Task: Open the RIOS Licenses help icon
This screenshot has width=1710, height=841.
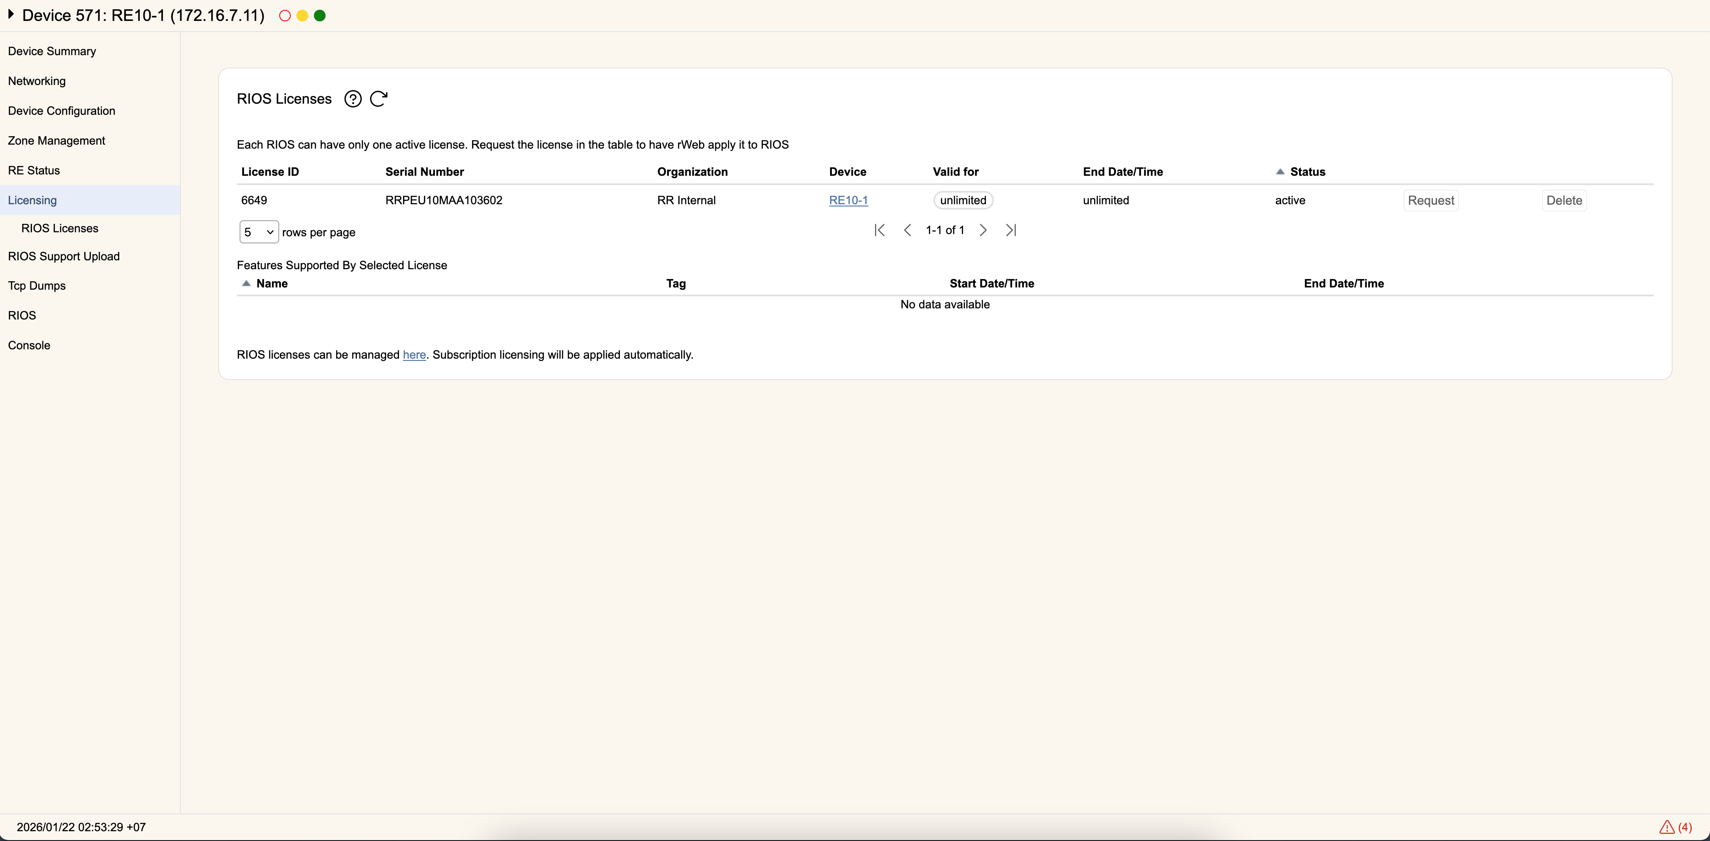Action: pyautogui.click(x=353, y=99)
